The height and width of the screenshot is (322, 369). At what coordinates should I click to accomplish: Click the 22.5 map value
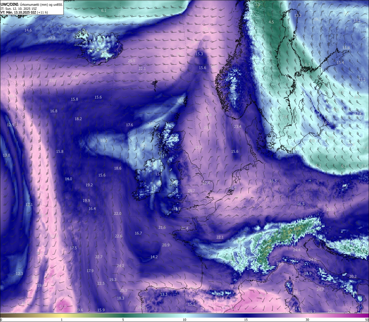click(101, 283)
